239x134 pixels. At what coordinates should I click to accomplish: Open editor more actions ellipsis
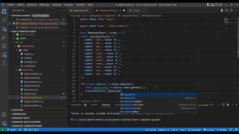(x=236, y=10)
